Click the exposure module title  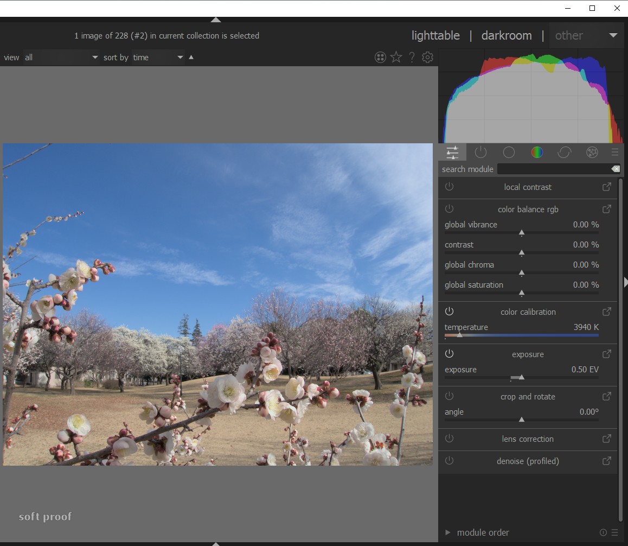point(528,354)
